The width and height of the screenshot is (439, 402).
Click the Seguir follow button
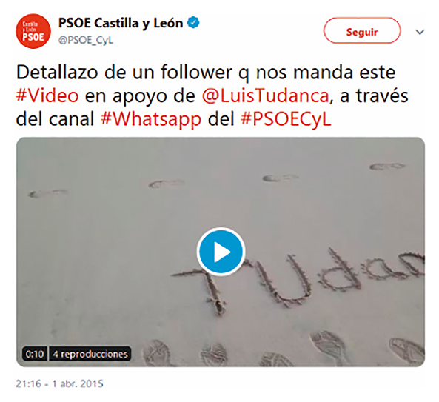pos(362,30)
